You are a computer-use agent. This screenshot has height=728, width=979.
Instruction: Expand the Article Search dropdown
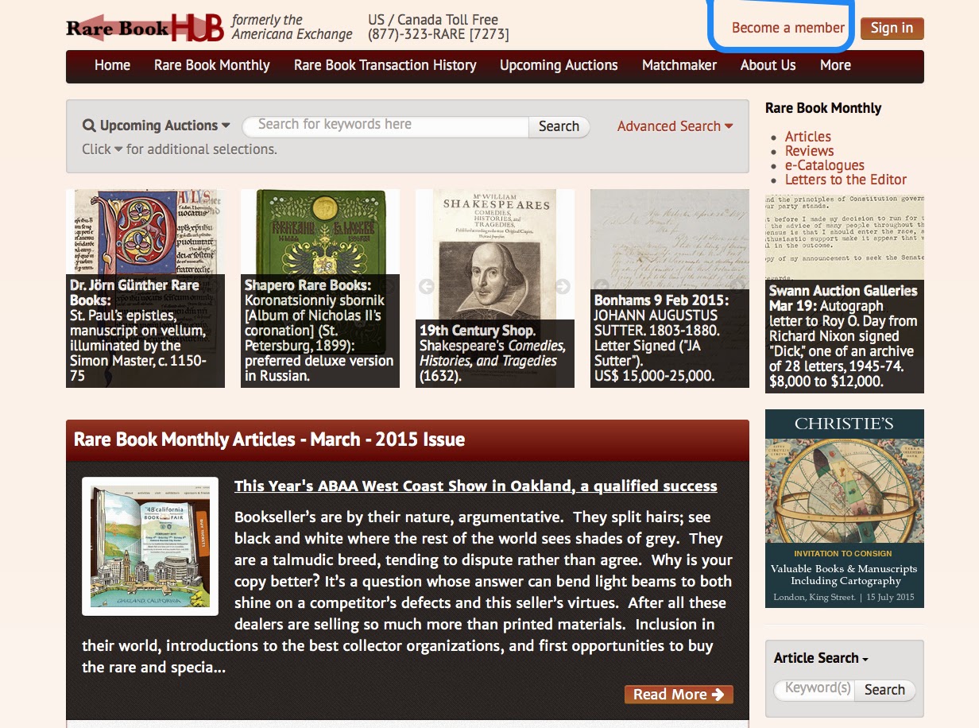pos(821,658)
